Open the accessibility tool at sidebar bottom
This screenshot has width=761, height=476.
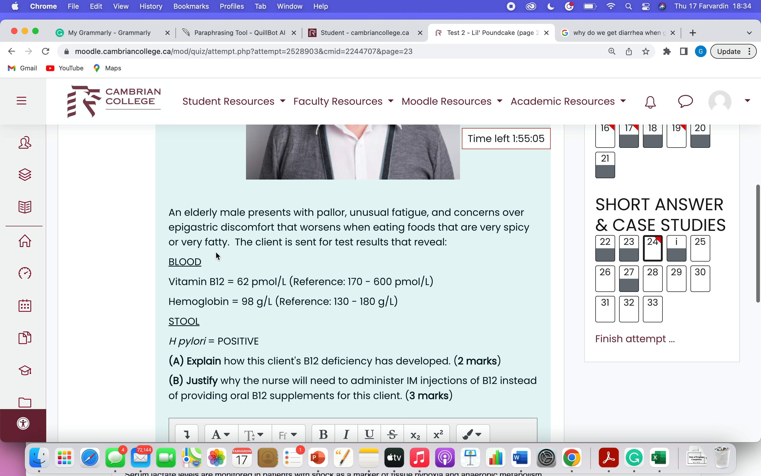click(23, 423)
